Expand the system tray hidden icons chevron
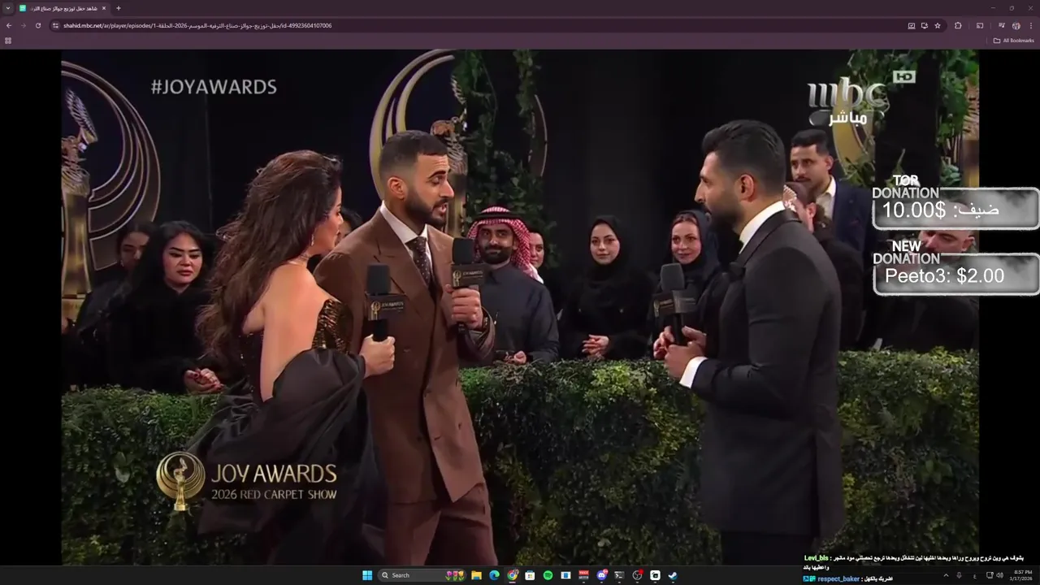The width and height of the screenshot is (1040, 585). pos(946,575)
